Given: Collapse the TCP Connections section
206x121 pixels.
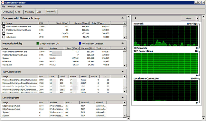Looking at the screenshot, I should [122, 72].
